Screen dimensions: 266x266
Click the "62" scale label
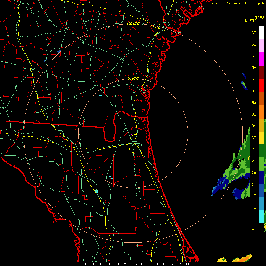pyautogui.click(x=254, y=44)
